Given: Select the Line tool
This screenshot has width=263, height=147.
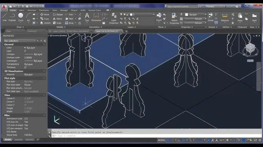Looking at the screenshot, I should pos(5,17).
